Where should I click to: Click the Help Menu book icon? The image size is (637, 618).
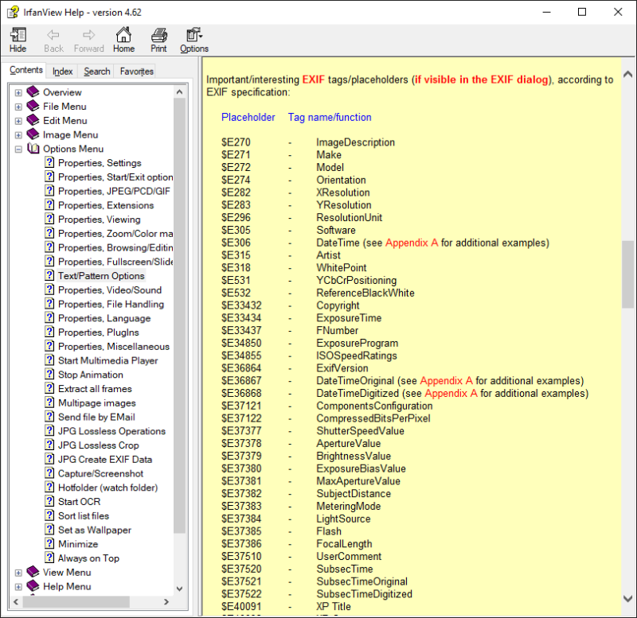coord(33,586)
